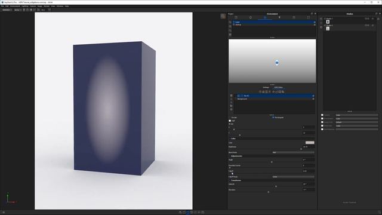Image resolution: width=382 pixels, height=215 pixels.
Task: Click the first icon left of environment list
Action: click(230, 22)
